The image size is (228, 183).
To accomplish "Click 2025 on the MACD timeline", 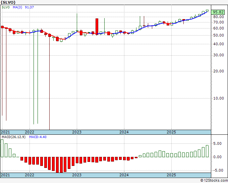I will pos(171,175).
